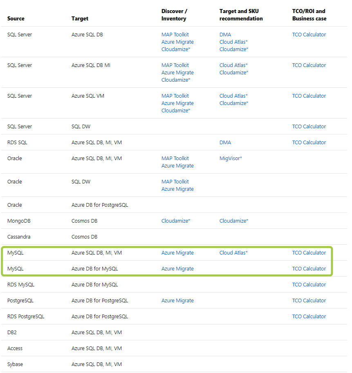
Task: Open Azure Migrate link in Azure SQL VM row
Action: (177, 103)
